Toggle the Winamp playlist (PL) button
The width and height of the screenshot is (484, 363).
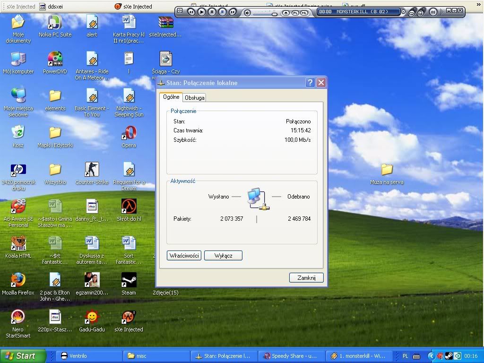pyautogui.click(x=295, y=13)
